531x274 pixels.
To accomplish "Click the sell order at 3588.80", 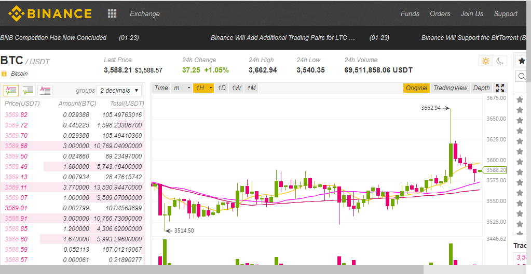I will (x=73, y=239).
